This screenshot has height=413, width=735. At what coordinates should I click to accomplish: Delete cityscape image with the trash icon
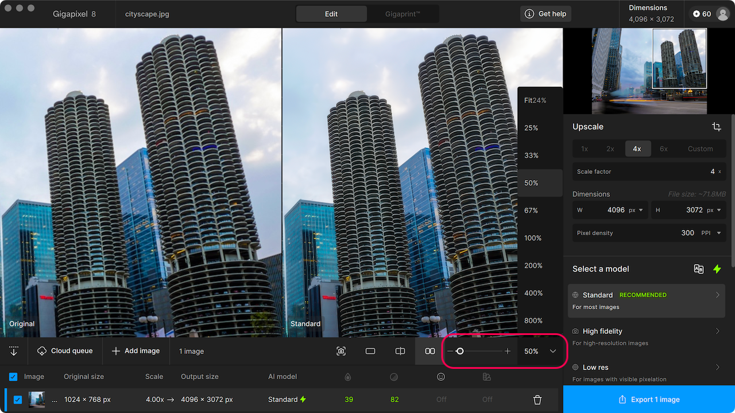click(537, 400)
